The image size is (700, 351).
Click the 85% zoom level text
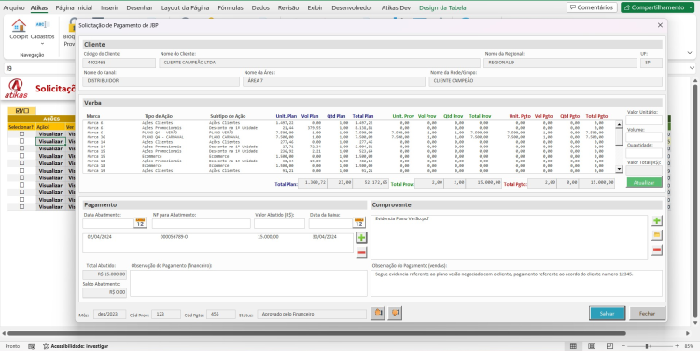tap(689, 346)
